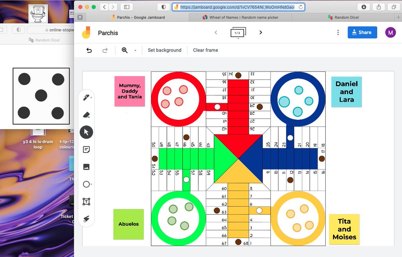Redo the last undone action
This screenshot has width=402, height=257.
(105, 50)
